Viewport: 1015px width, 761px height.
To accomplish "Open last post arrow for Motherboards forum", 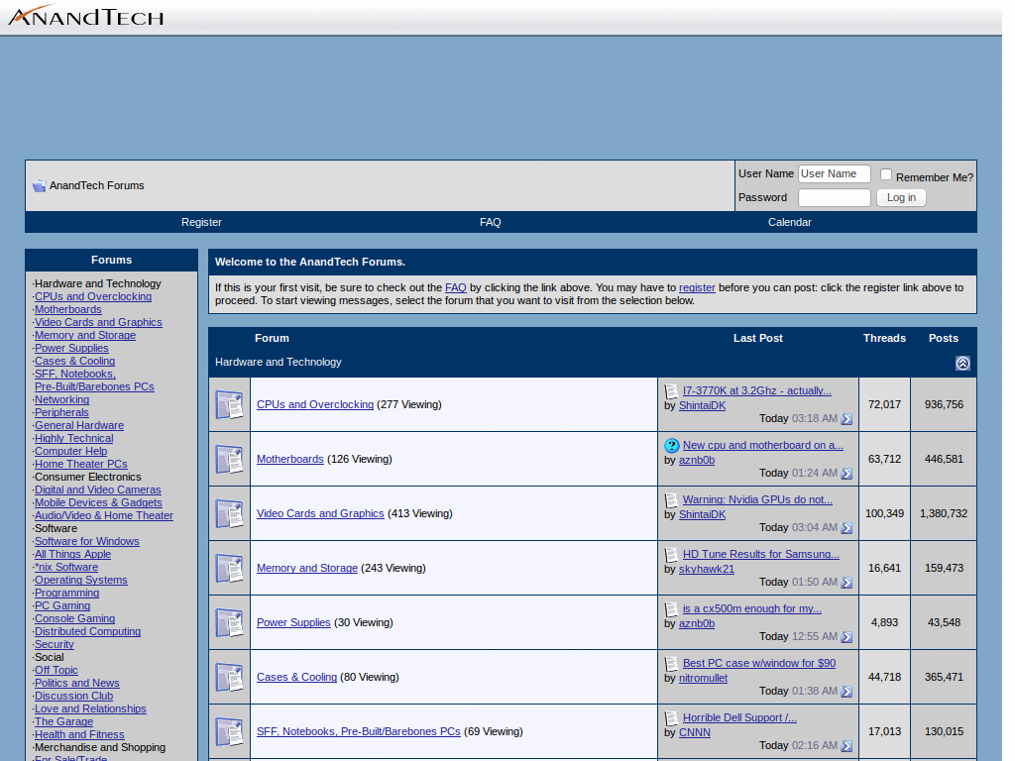I will (846, 473).
